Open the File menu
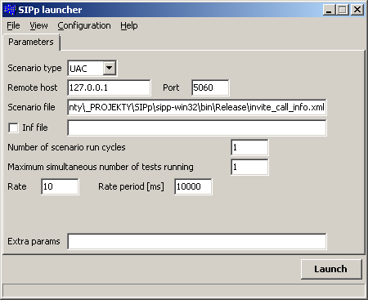 pos(13,25)
